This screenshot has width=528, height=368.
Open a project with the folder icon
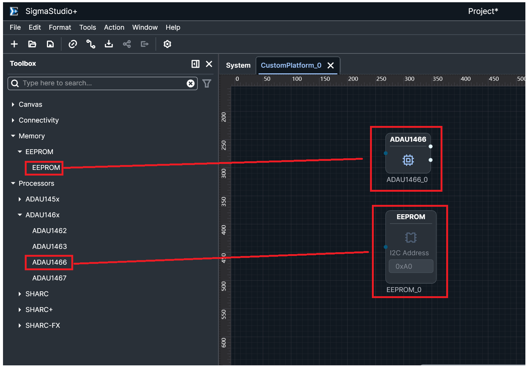[x=32, y=44]
